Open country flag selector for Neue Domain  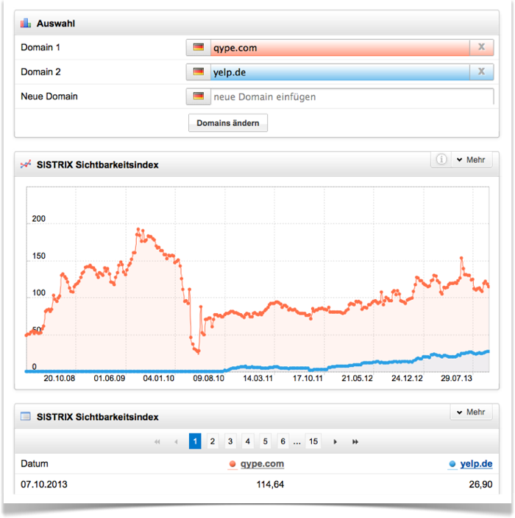coord(198,97)
